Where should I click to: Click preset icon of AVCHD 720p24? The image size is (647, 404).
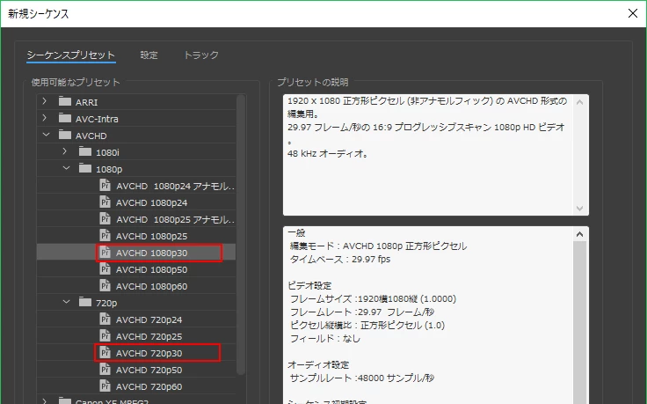tap(105, 319)
